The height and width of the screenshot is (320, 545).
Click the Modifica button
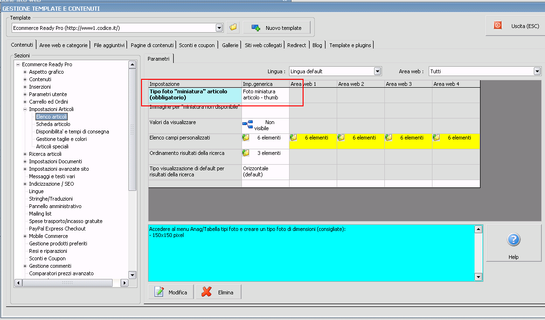click(x=171, y=292)
